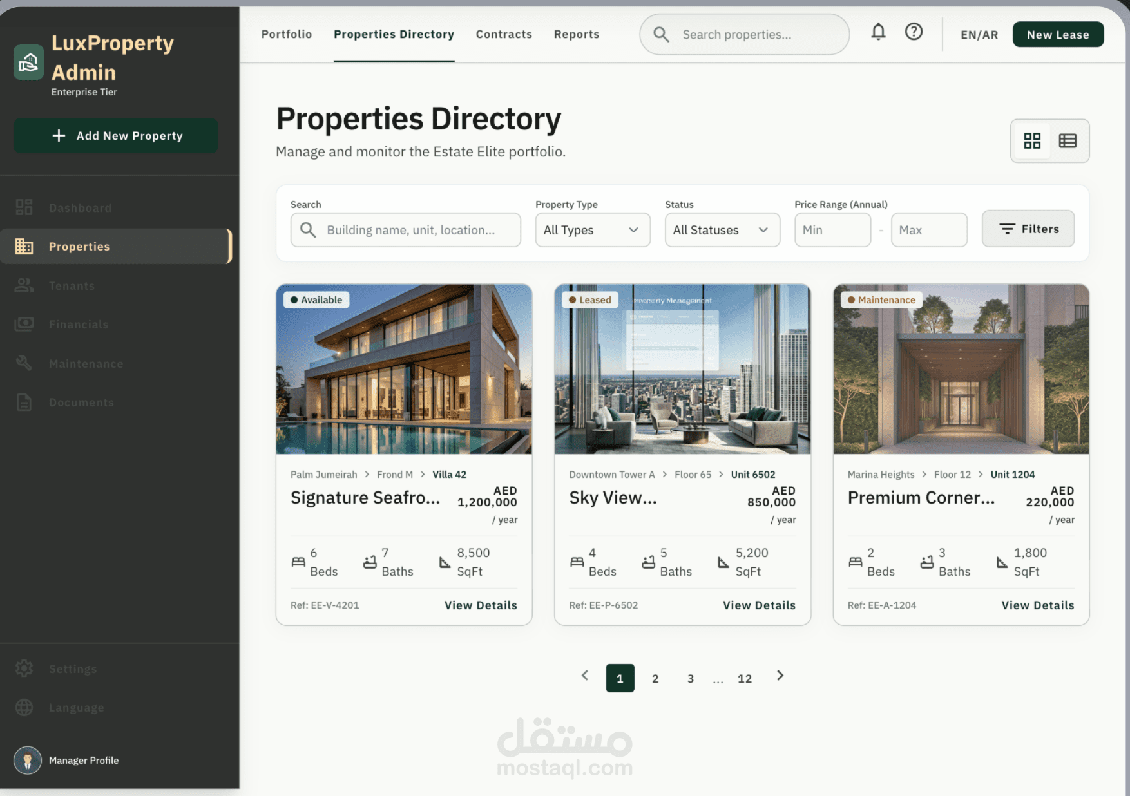This screenshot has width=1130, height=796.
Task: Select Financials in the sidebar menu
Action: pos(116,324)
